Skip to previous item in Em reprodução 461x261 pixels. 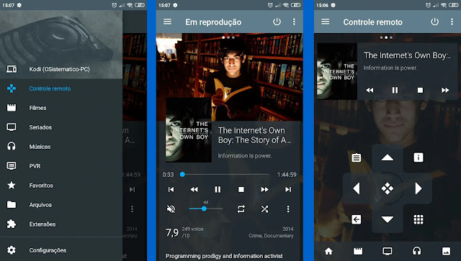[171, 190]
